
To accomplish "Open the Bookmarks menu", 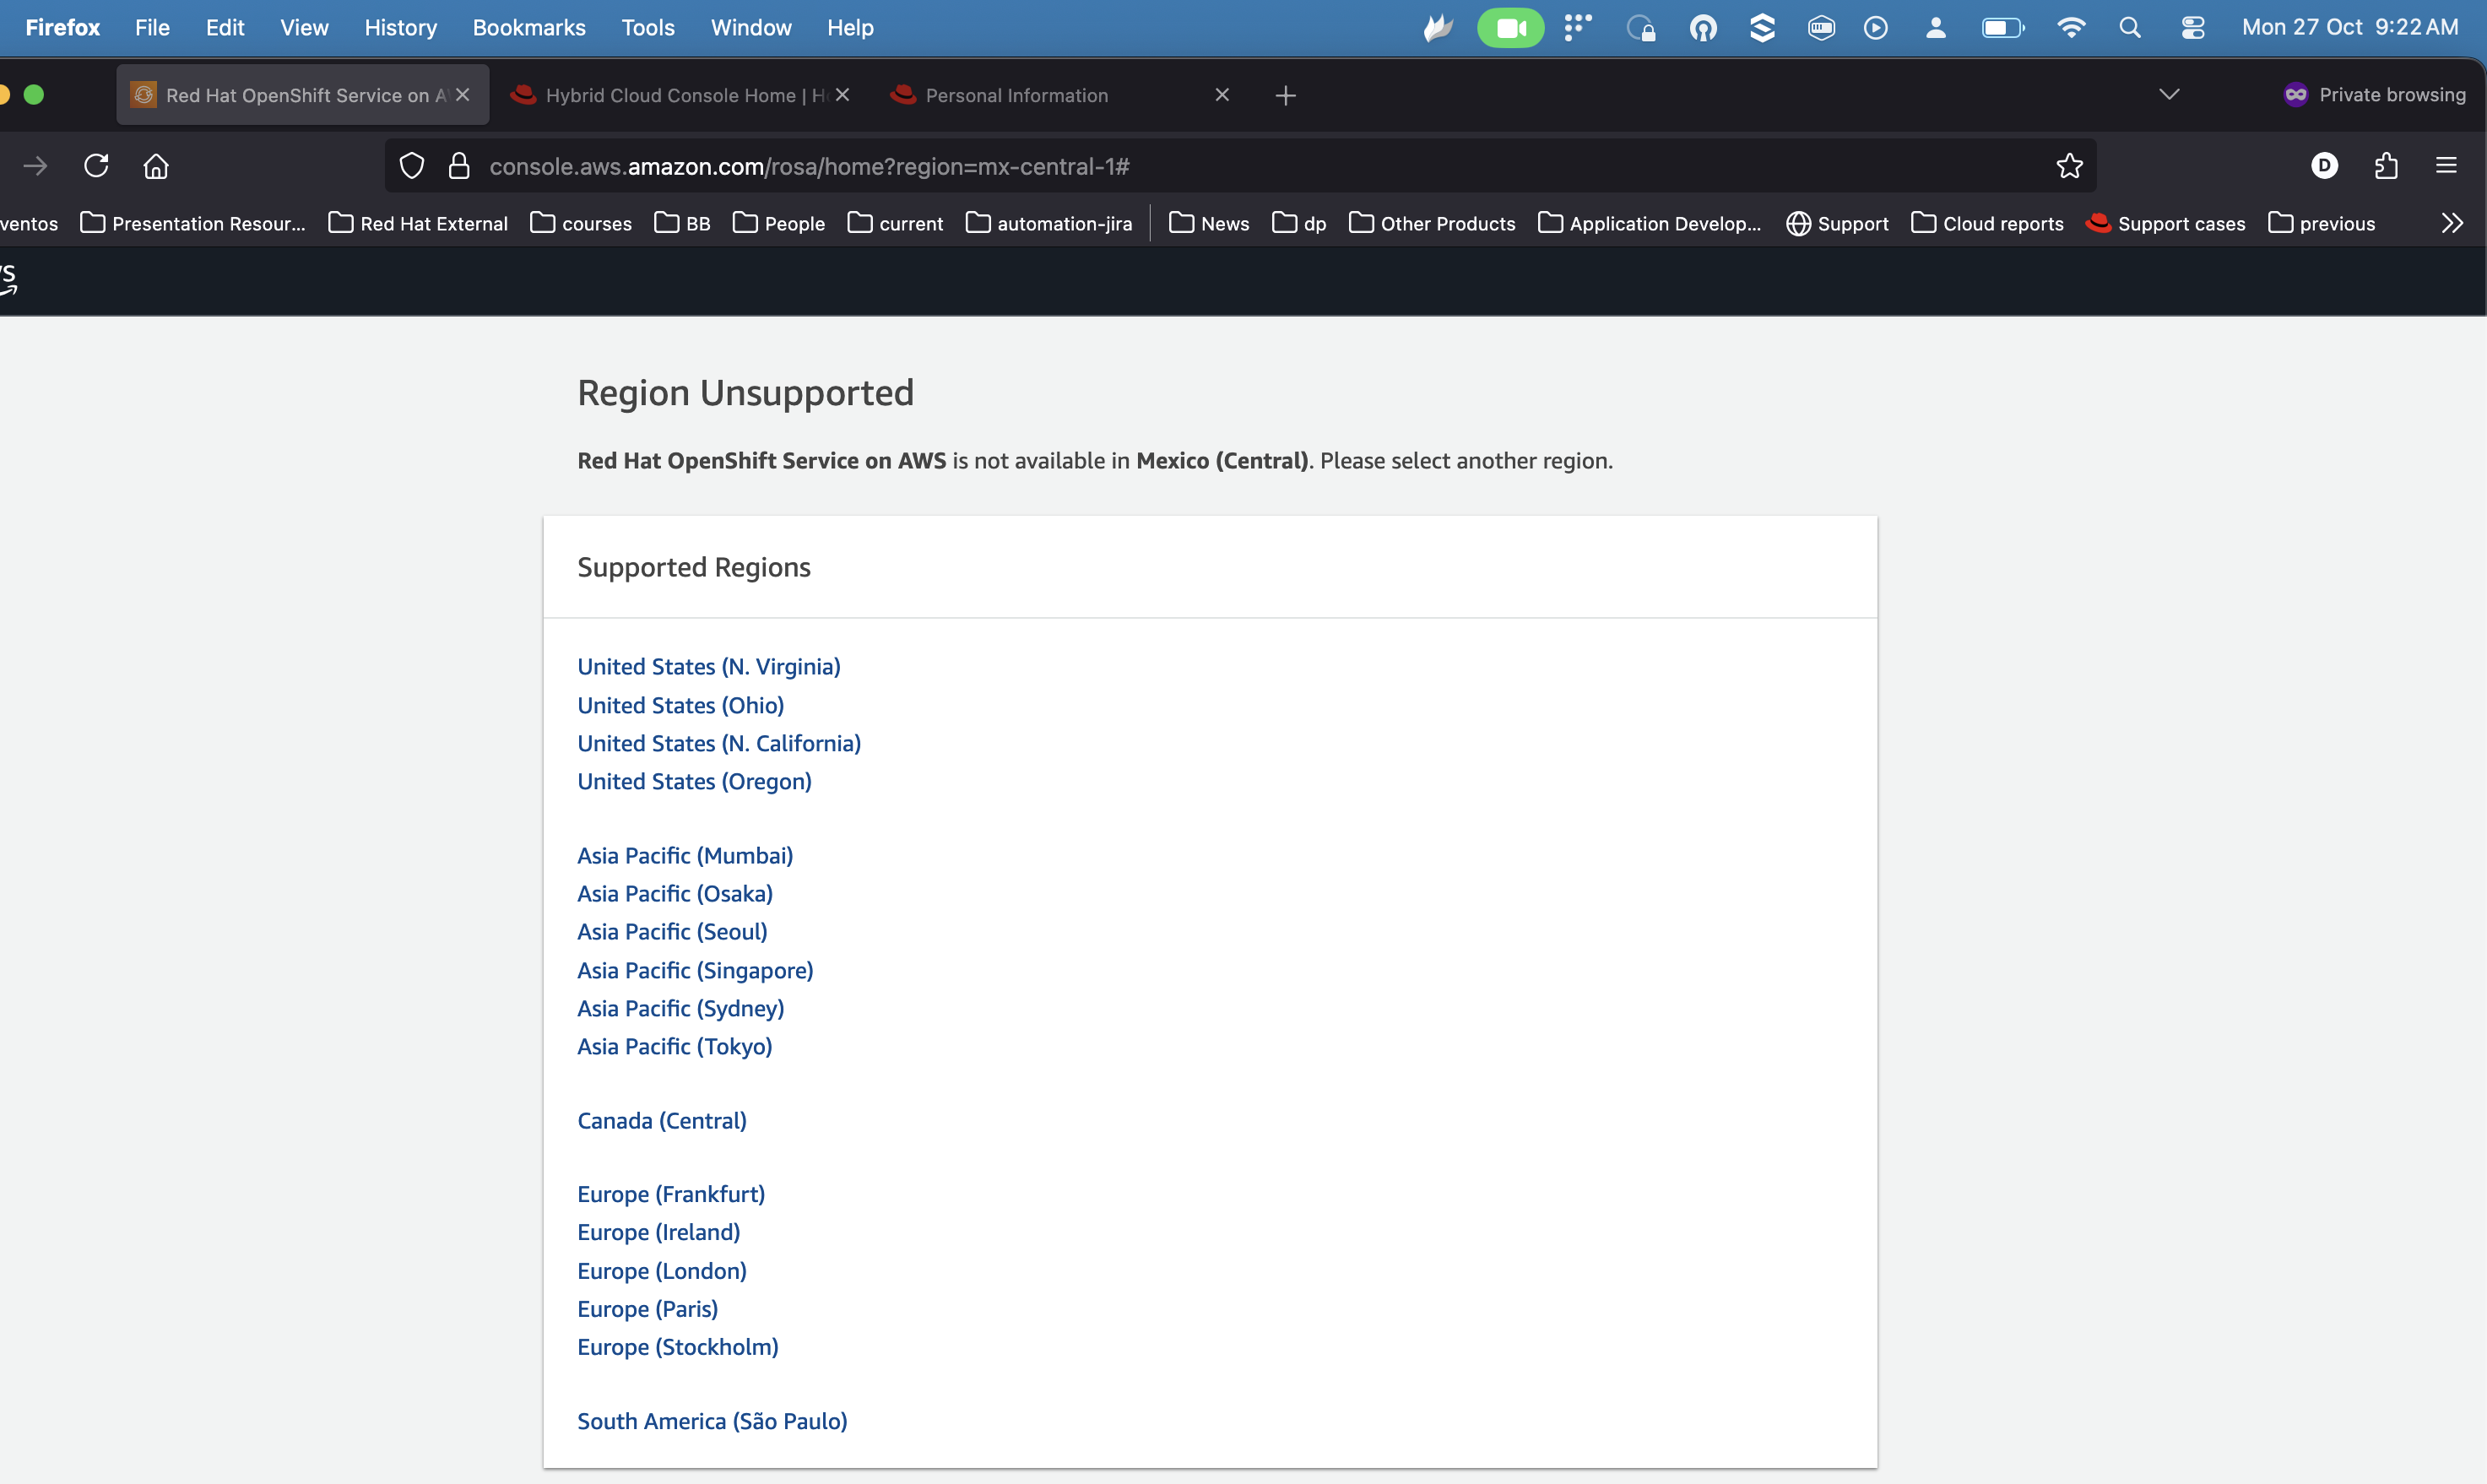I will click(x=528, y=28).
